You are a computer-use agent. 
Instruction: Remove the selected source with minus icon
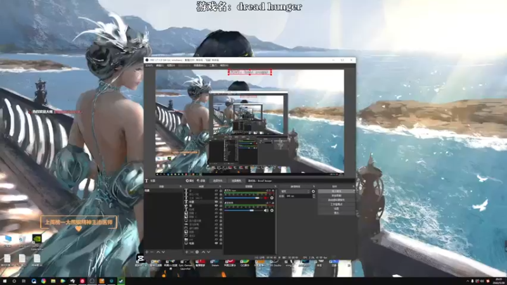[192, 252]
